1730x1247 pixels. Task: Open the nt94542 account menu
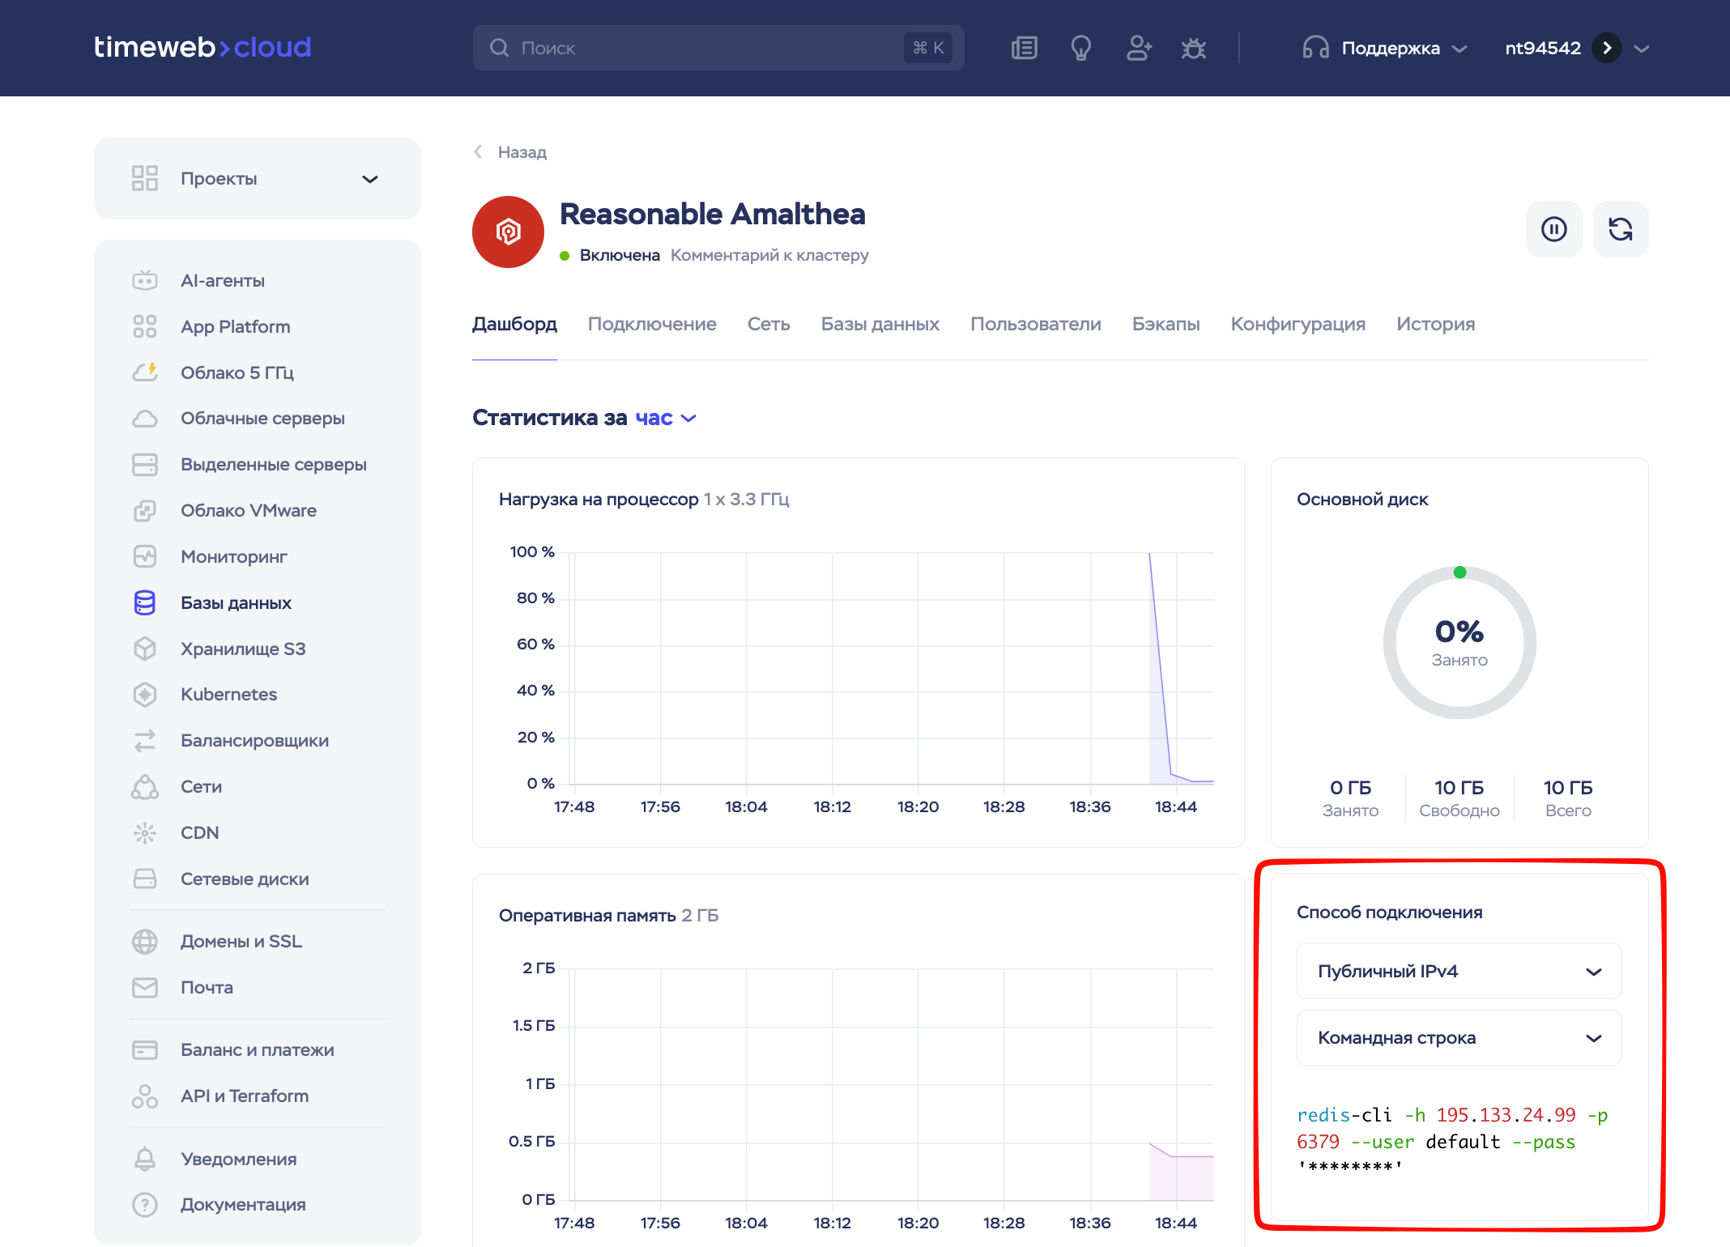(x=1576, y=48)
